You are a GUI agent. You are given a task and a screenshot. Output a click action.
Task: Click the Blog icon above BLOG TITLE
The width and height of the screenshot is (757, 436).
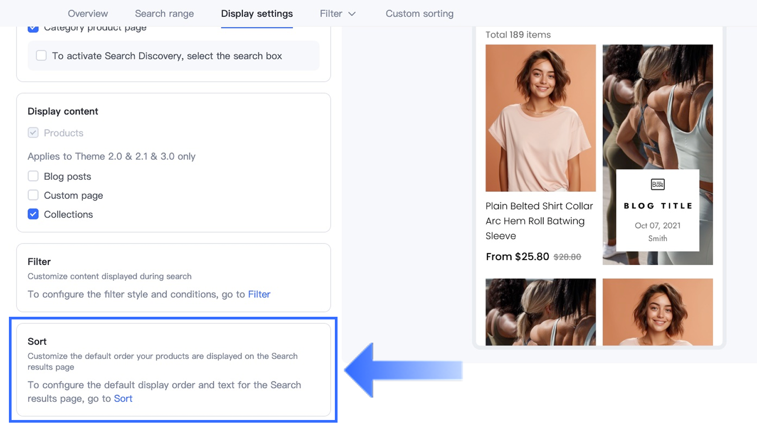[658, 184]
